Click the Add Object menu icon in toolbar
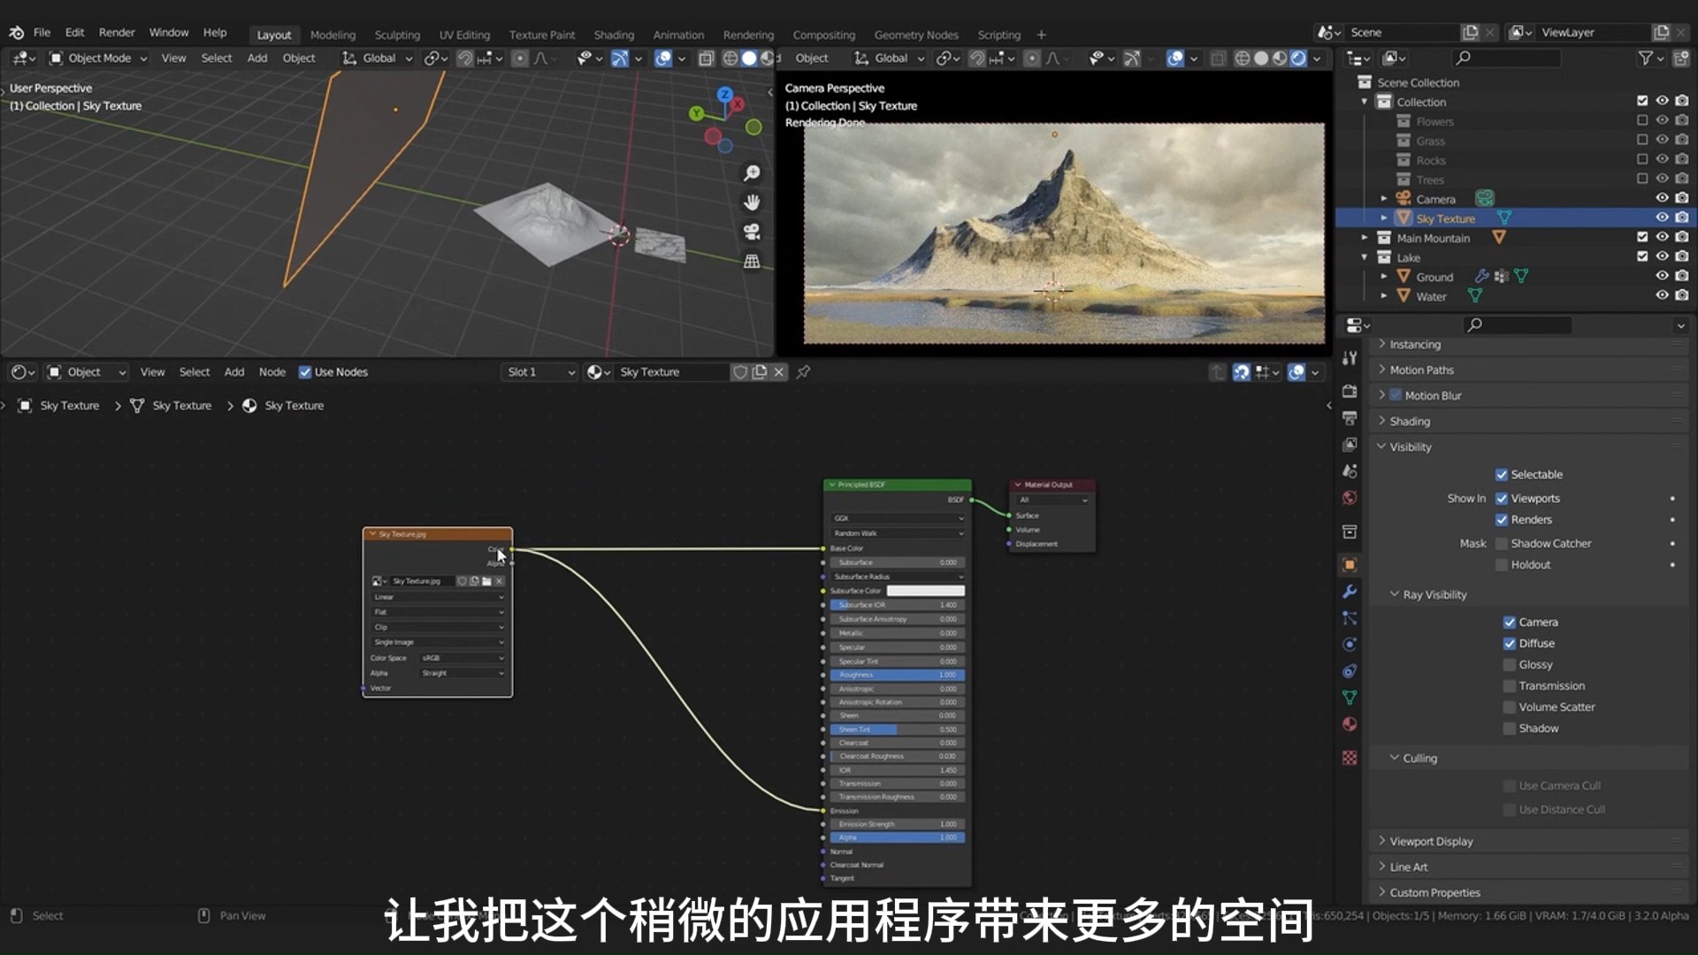 (x=256, y=57)
